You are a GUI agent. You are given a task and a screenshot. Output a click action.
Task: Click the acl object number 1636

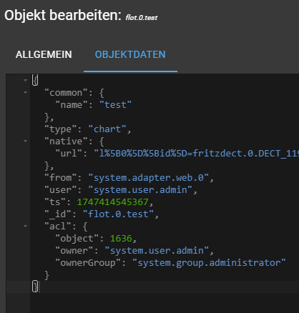pos(121,239)
